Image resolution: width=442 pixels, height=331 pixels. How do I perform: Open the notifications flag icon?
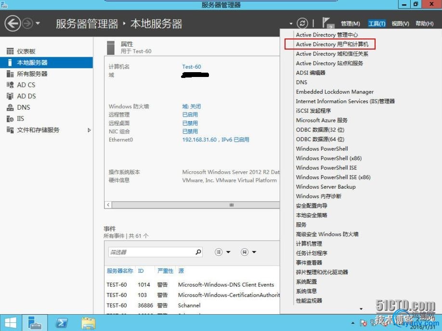[327, 23]
